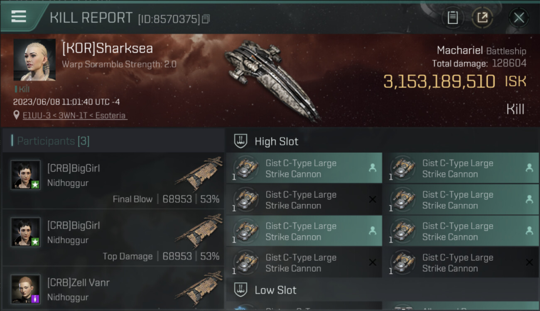Image resolution: width=540 pixels, height=311 pixels.
Task: Click the 3,153,189,510 ISK value
Action: [439, 82]
